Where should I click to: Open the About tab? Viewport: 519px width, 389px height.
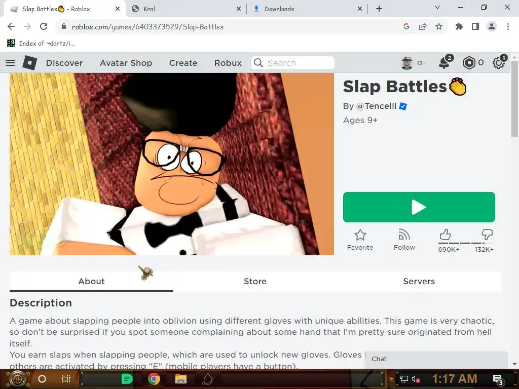tap(91, 281)
